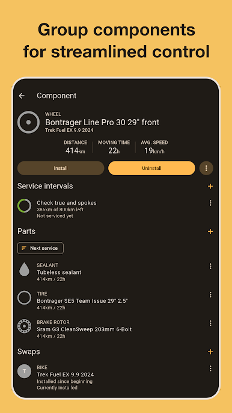This screenshot has height=413, width=232.
Task: Open options for Trek Fuel EX swap
Action: pos(210,368)
